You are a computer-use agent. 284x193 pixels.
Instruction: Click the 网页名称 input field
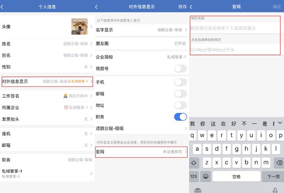[x=236, y=28]
